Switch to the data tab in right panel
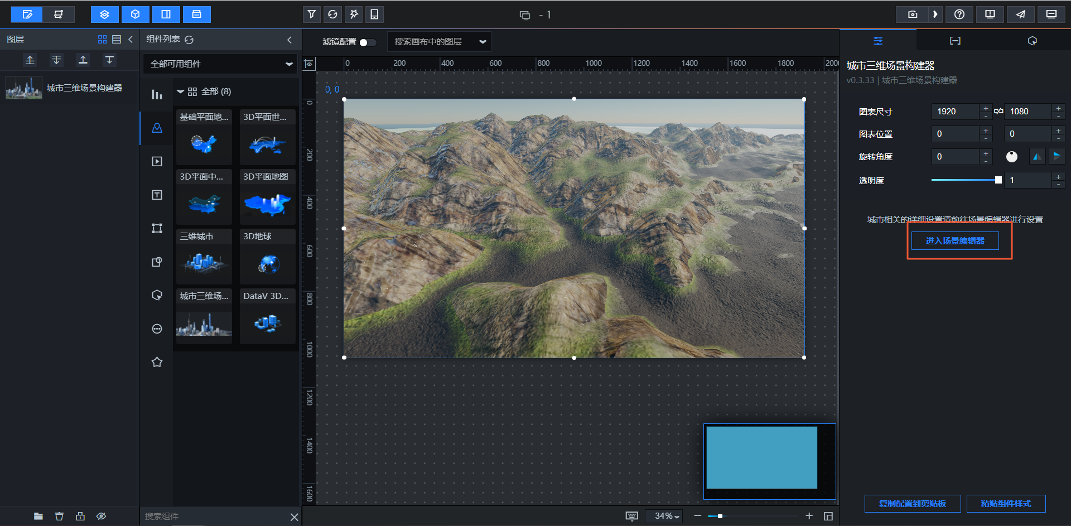 [x=955, y=41]
